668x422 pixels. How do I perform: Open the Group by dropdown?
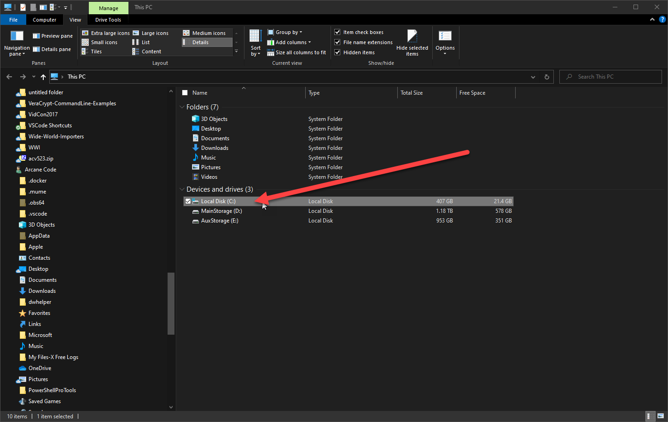[x=285, y=32]
